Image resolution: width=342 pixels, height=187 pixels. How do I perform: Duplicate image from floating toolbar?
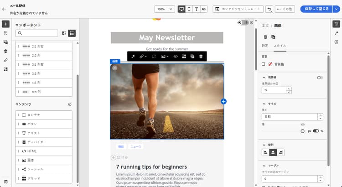click(192, 57)
